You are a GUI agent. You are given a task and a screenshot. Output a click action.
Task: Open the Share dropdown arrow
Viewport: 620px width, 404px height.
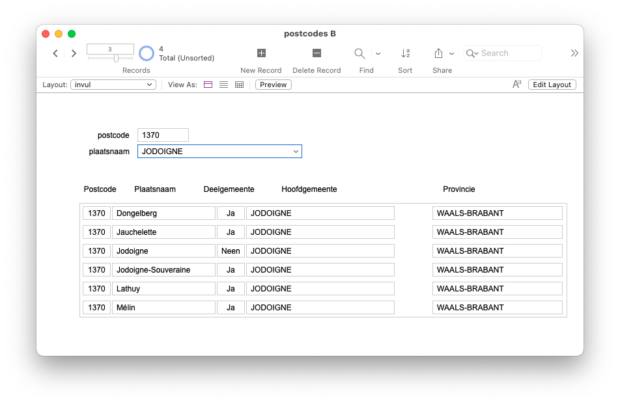point(451,53)
